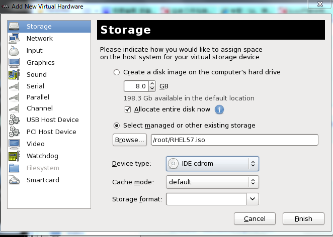Click the Smartcard reader icon
Viewport: 333px width, 237px height.
(x=14, y=180)
